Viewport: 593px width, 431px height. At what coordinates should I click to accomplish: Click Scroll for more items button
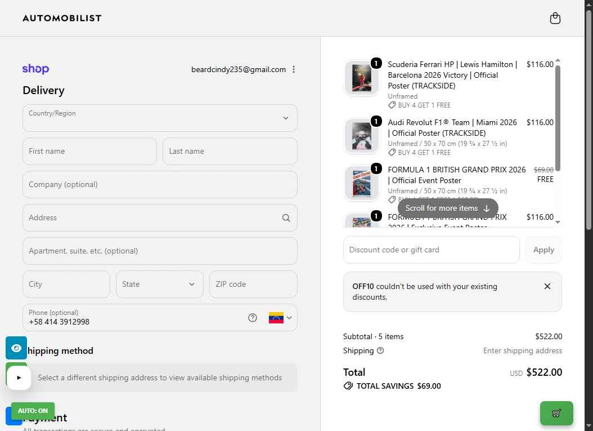[448, 208]
